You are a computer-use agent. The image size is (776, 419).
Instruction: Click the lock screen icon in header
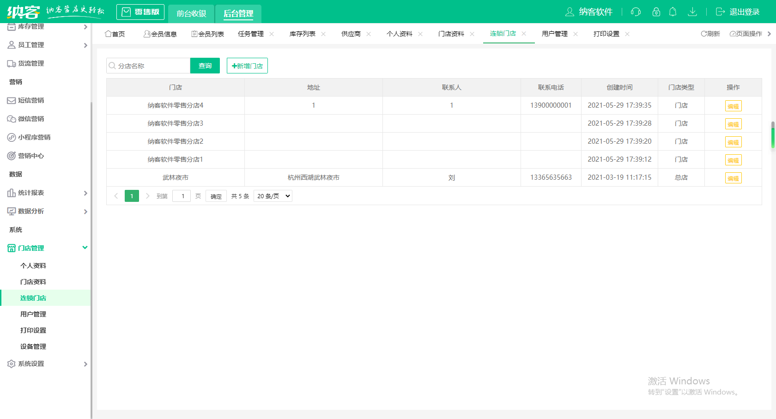(656, 12)
